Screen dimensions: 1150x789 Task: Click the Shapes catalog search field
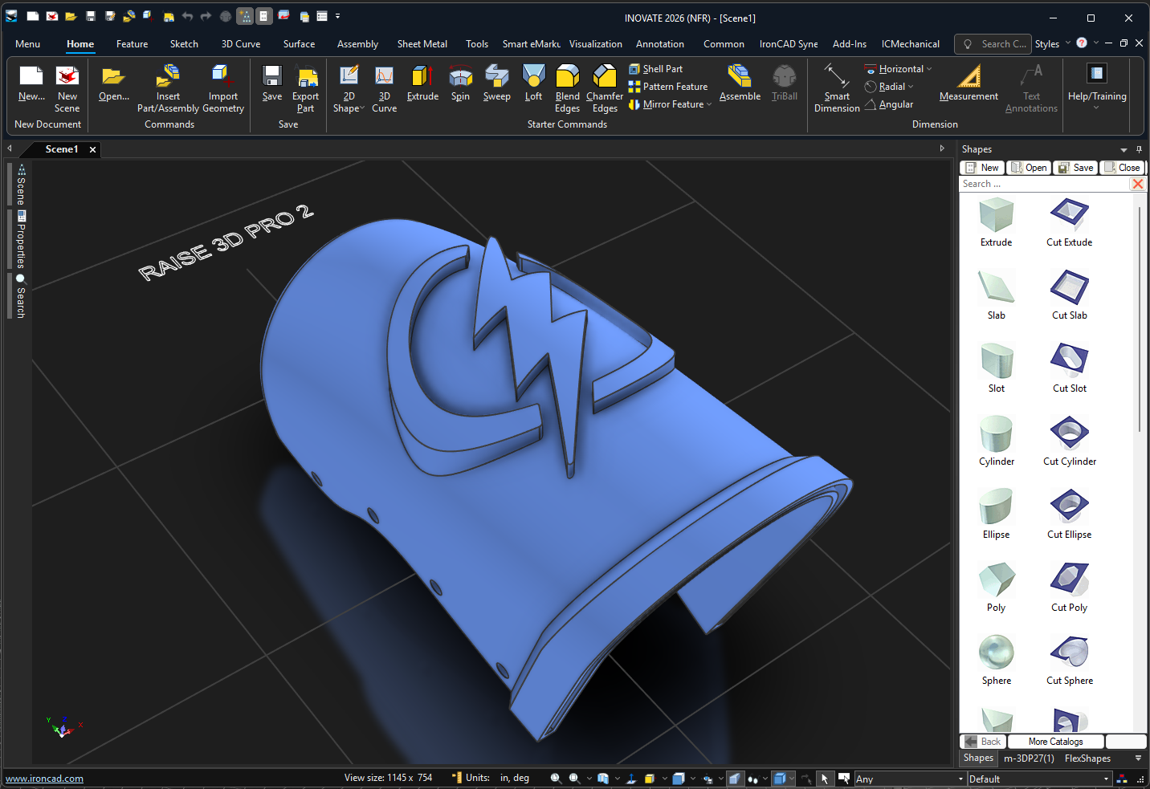click(x=1044, y=184)
